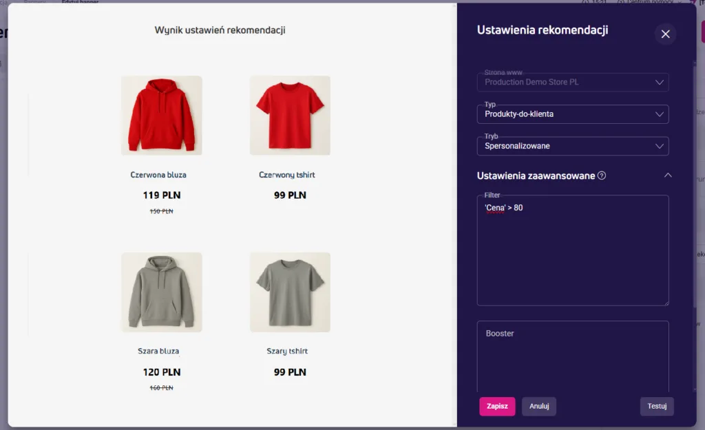Select the Czerwony tshirt product image
Screen dimensions: 705x430
[290, 116]
